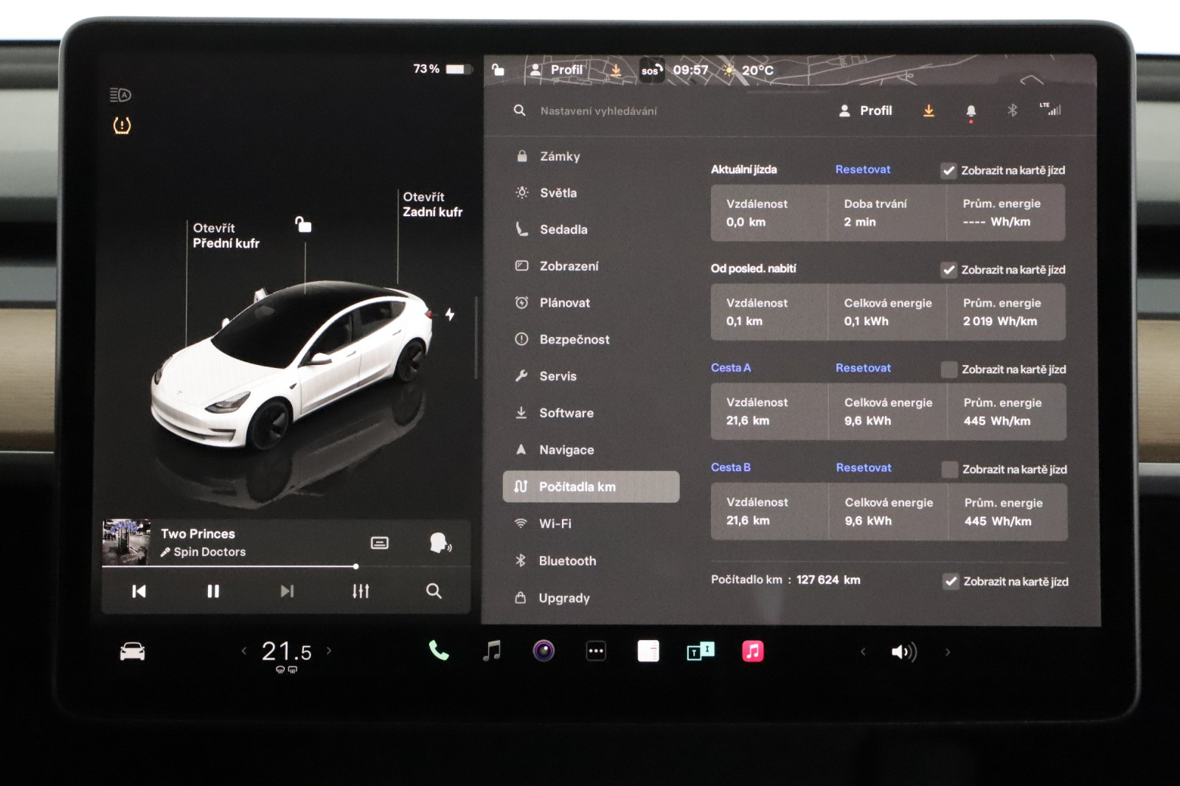The image size is (1180, 786).
Task: Click the car controls icon
Action: [x=133, y=652]
